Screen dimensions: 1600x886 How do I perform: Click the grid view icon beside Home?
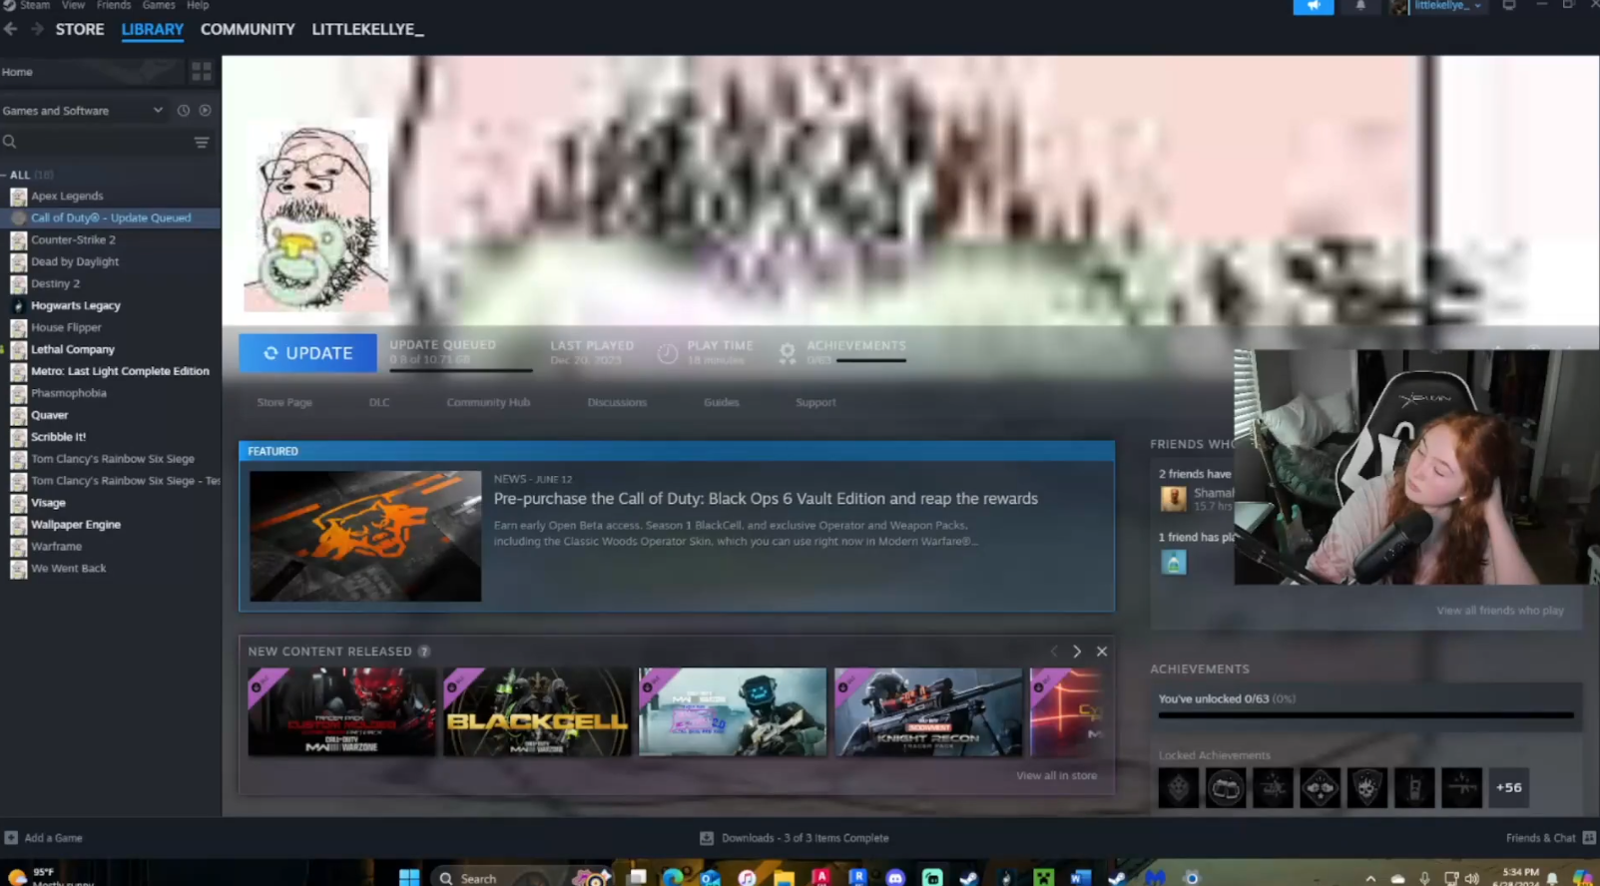[x=201, y=72]
